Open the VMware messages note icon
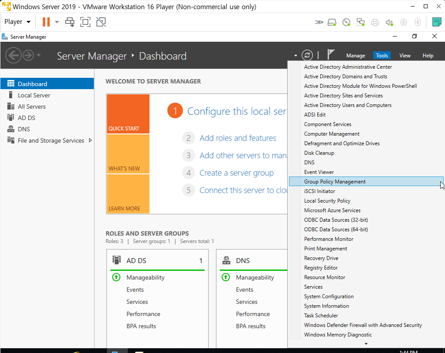Viewport: 445px width, 353px height. 437,22
